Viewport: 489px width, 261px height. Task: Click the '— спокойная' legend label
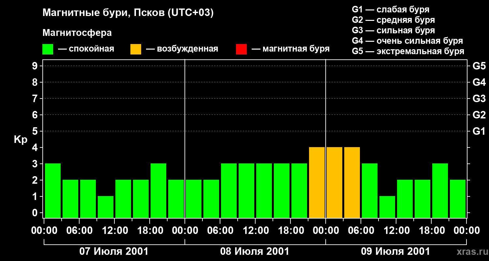pyautogui.click(x=86, y=49)
